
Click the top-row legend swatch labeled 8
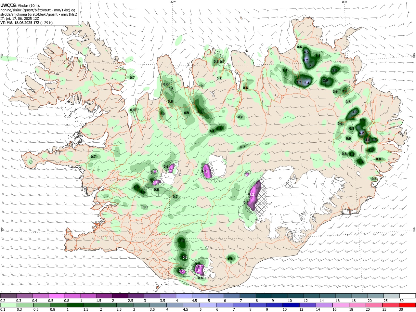coord(264,296)
